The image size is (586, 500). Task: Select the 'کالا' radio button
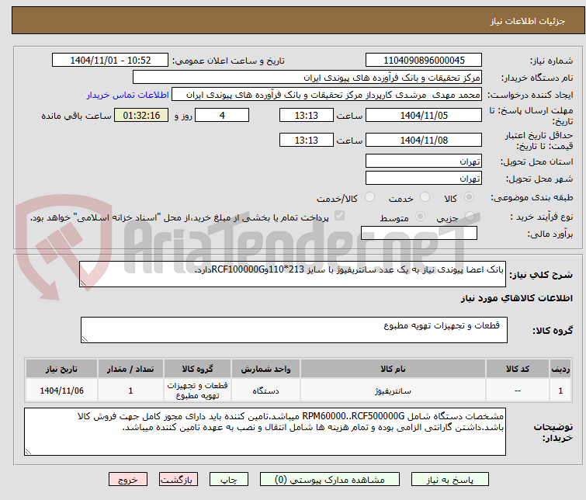click(x=469, y=196)
